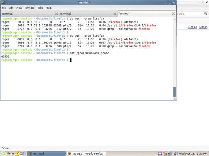Switch to Google - Mozilla Firefox taskbar window
The height and width of the screenshot is (156, 209).
85,153
